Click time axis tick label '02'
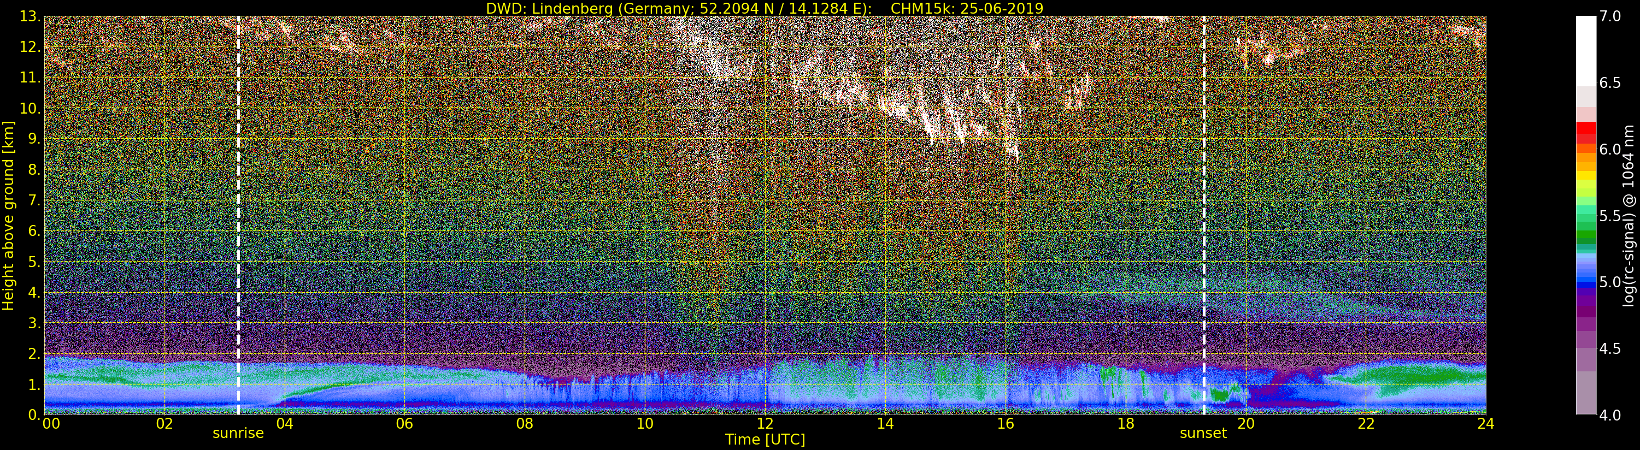This screenshot has height=450, width=1640. 164,424
